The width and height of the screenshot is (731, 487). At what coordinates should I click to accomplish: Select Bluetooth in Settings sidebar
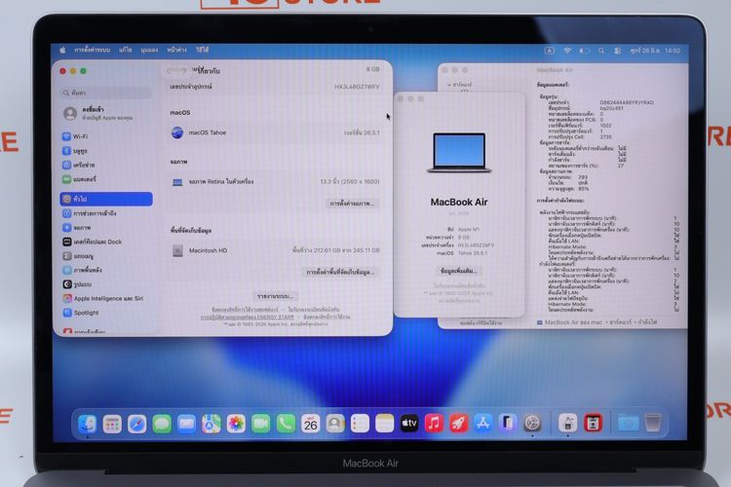106,151
